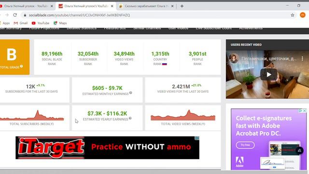Click the recent video title text
Viewport: 309px width, 174px height.
[x=269, y=58]
